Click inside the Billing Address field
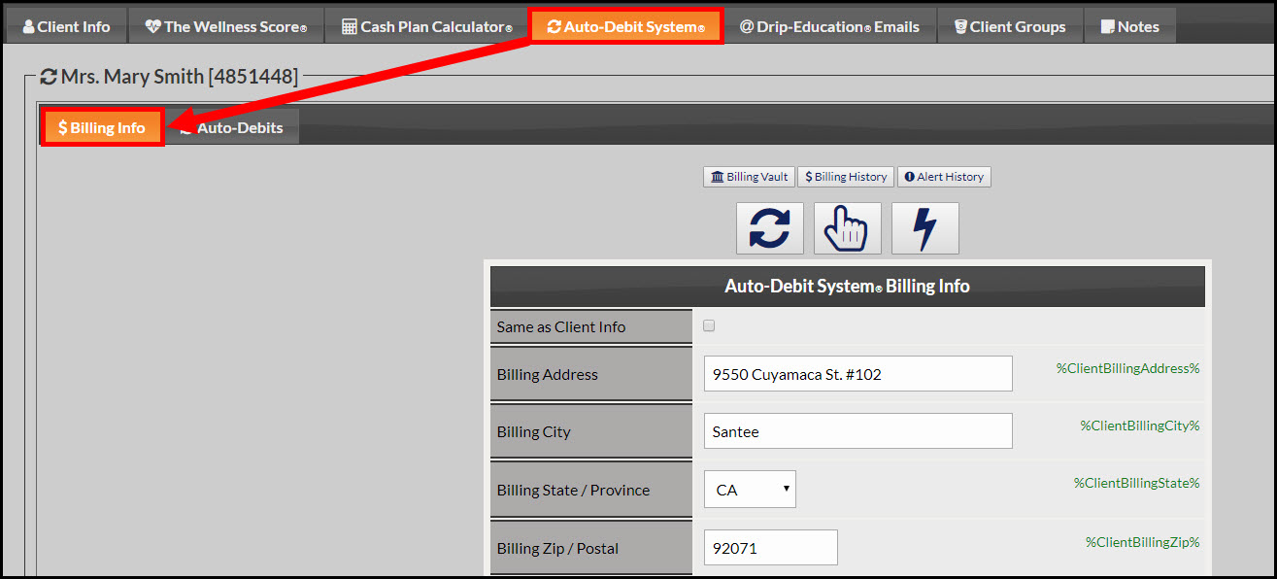 click(857, 373)
